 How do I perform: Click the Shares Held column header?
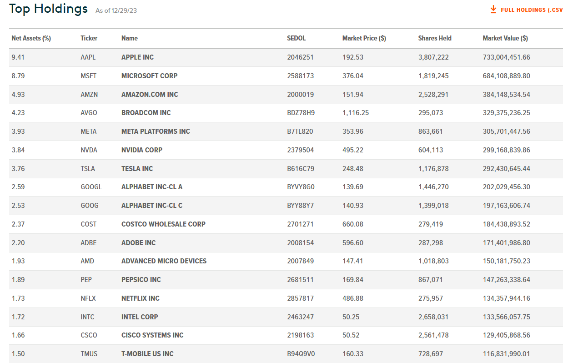coord(434,38)
